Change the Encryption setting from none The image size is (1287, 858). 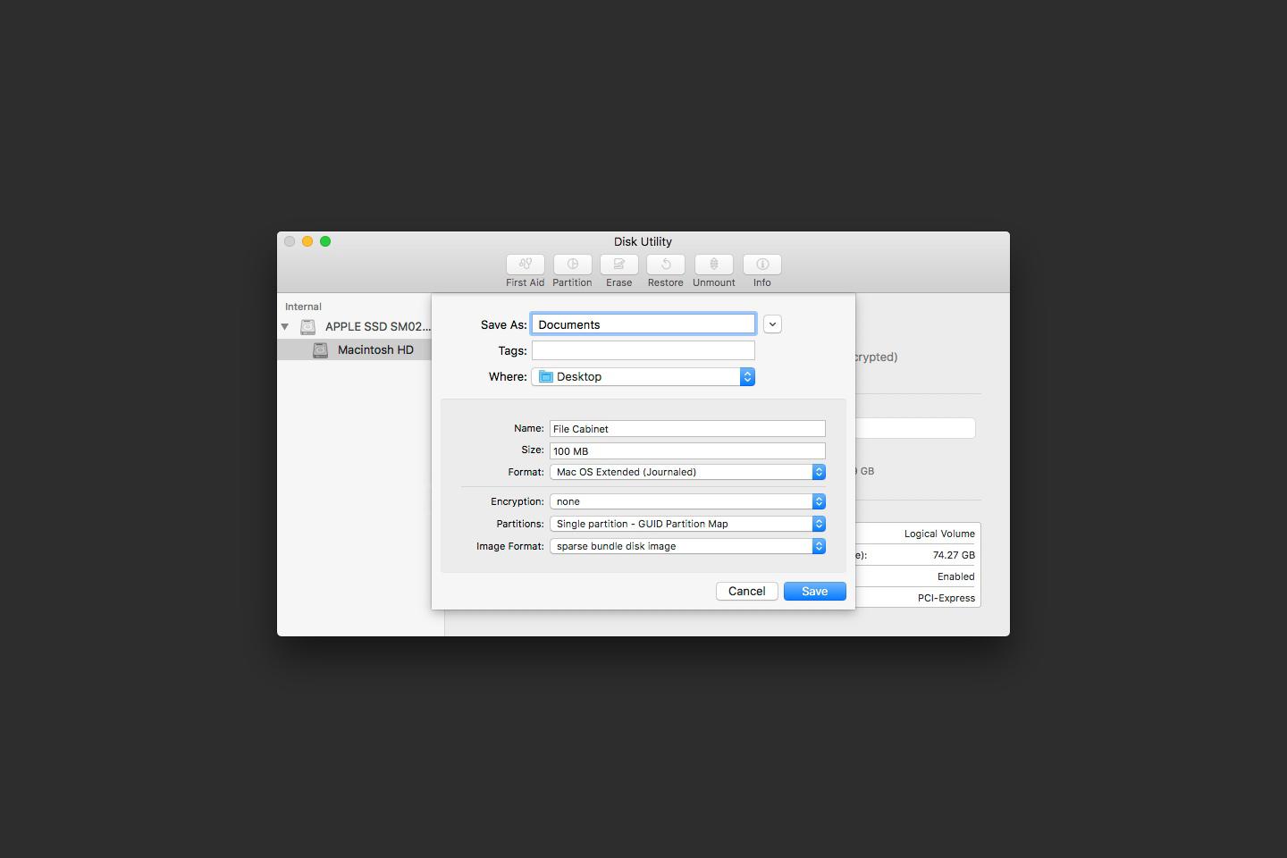click(x=818, y=501)
